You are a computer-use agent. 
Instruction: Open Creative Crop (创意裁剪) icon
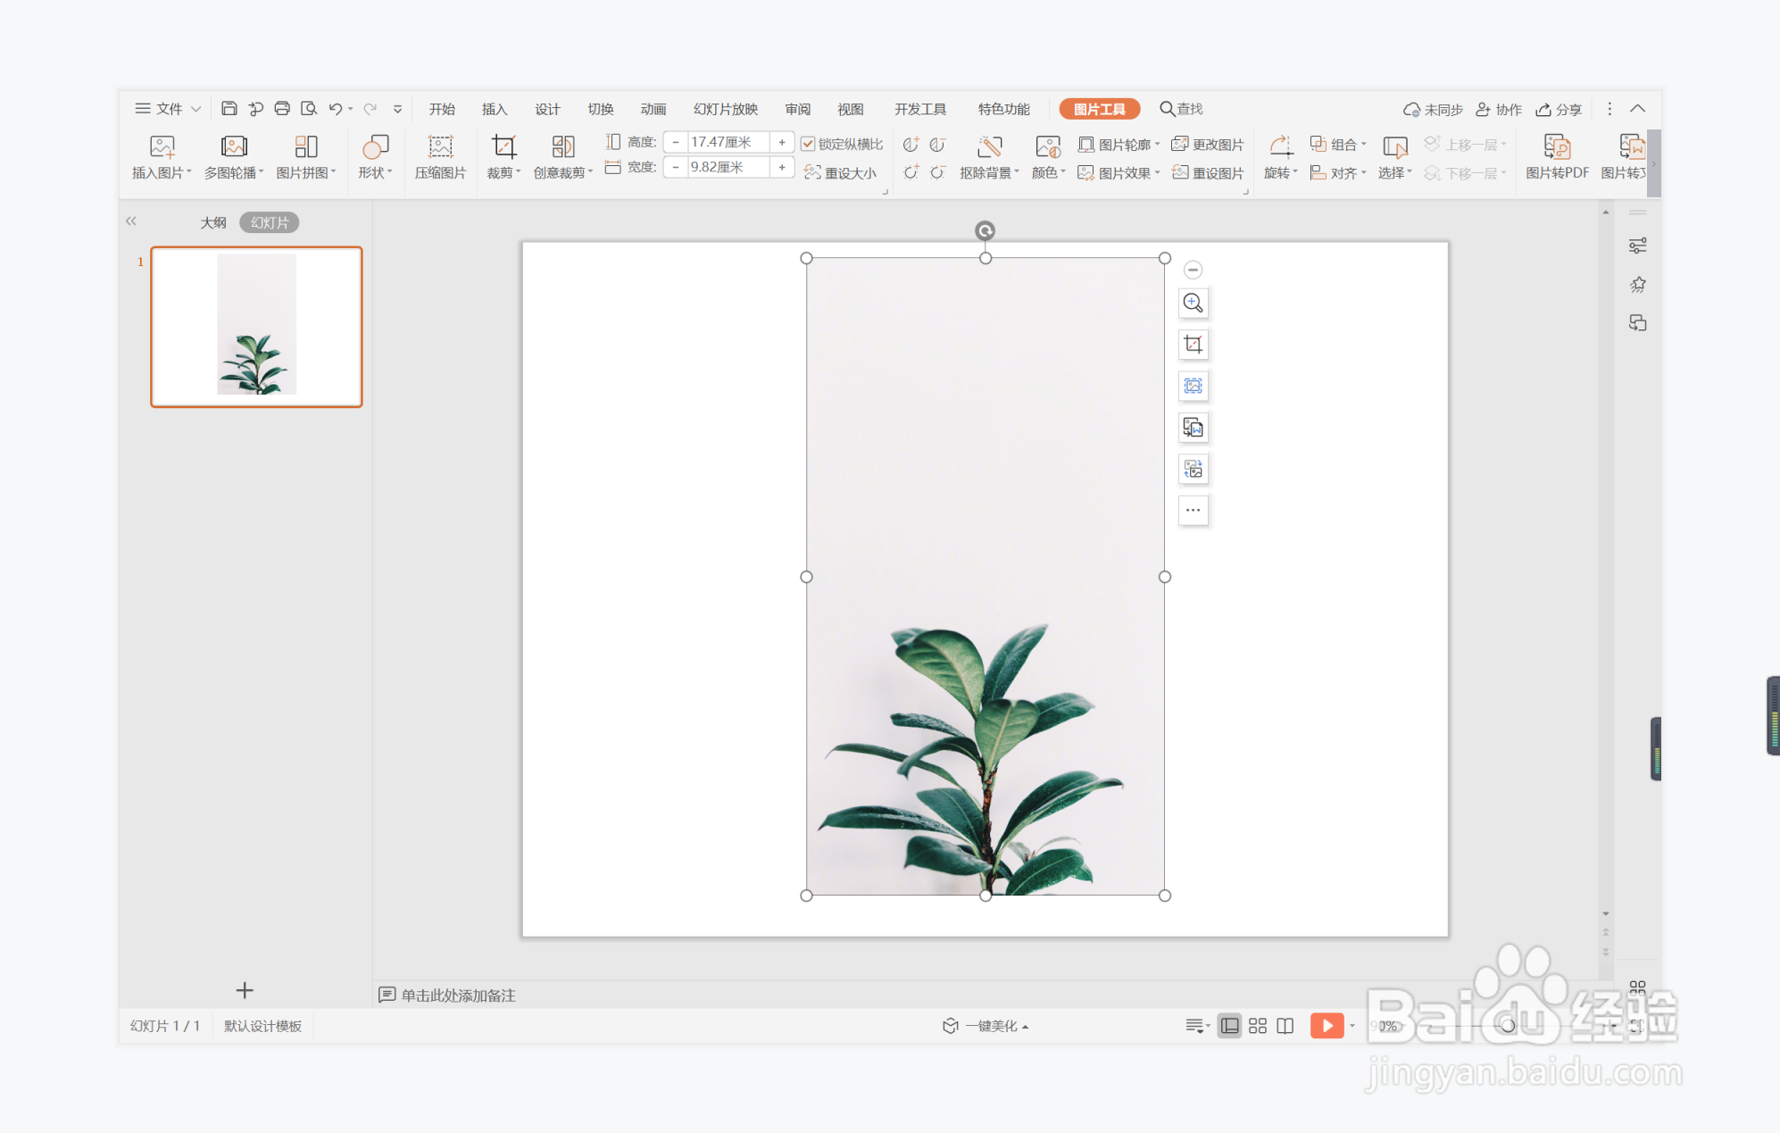(x=562, y=147)
